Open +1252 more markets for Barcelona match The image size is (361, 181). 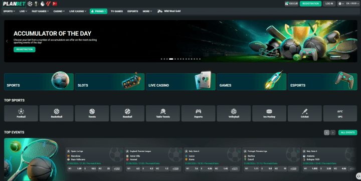[117, 168]
